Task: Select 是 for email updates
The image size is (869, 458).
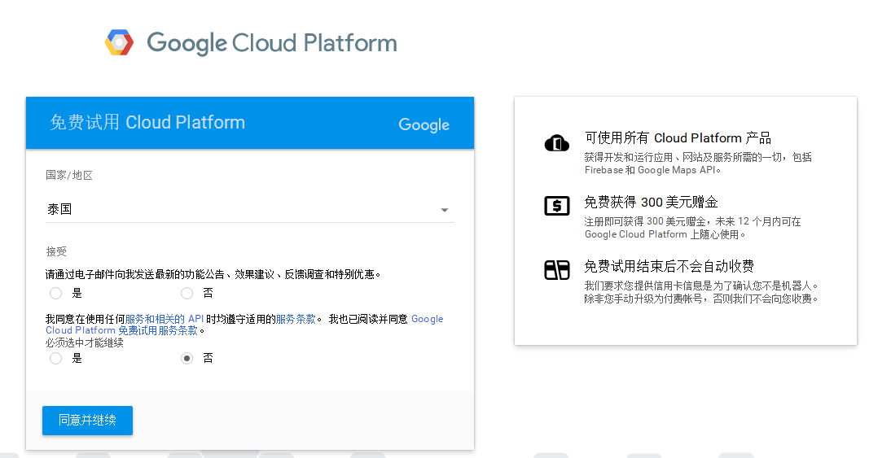Action: pyautogui.click(x=55, y=293)
